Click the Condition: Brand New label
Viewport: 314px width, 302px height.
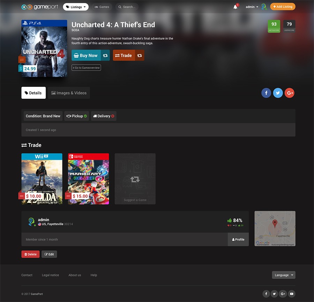[43, 116]
